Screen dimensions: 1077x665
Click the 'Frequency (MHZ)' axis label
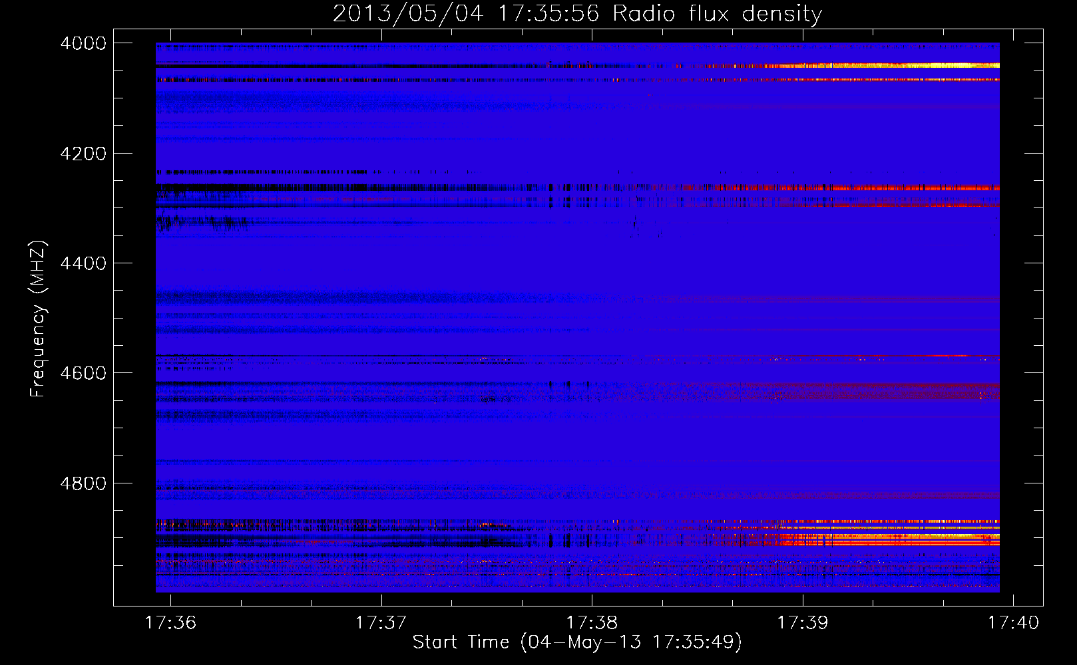[38, 319]
